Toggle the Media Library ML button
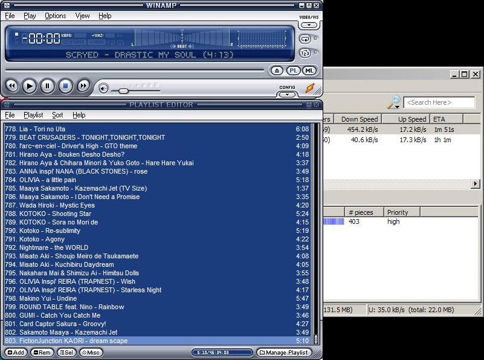This screenshot has width=484, height=360. 309,71
